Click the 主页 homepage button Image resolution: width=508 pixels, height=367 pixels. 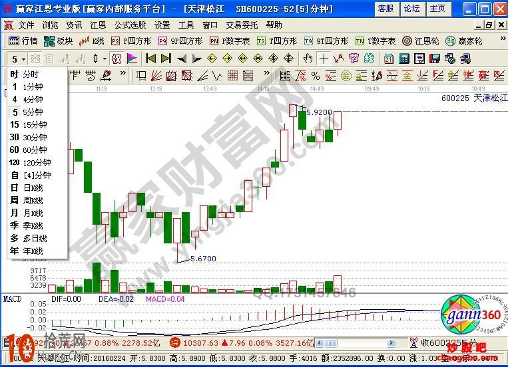click(437, 9)
